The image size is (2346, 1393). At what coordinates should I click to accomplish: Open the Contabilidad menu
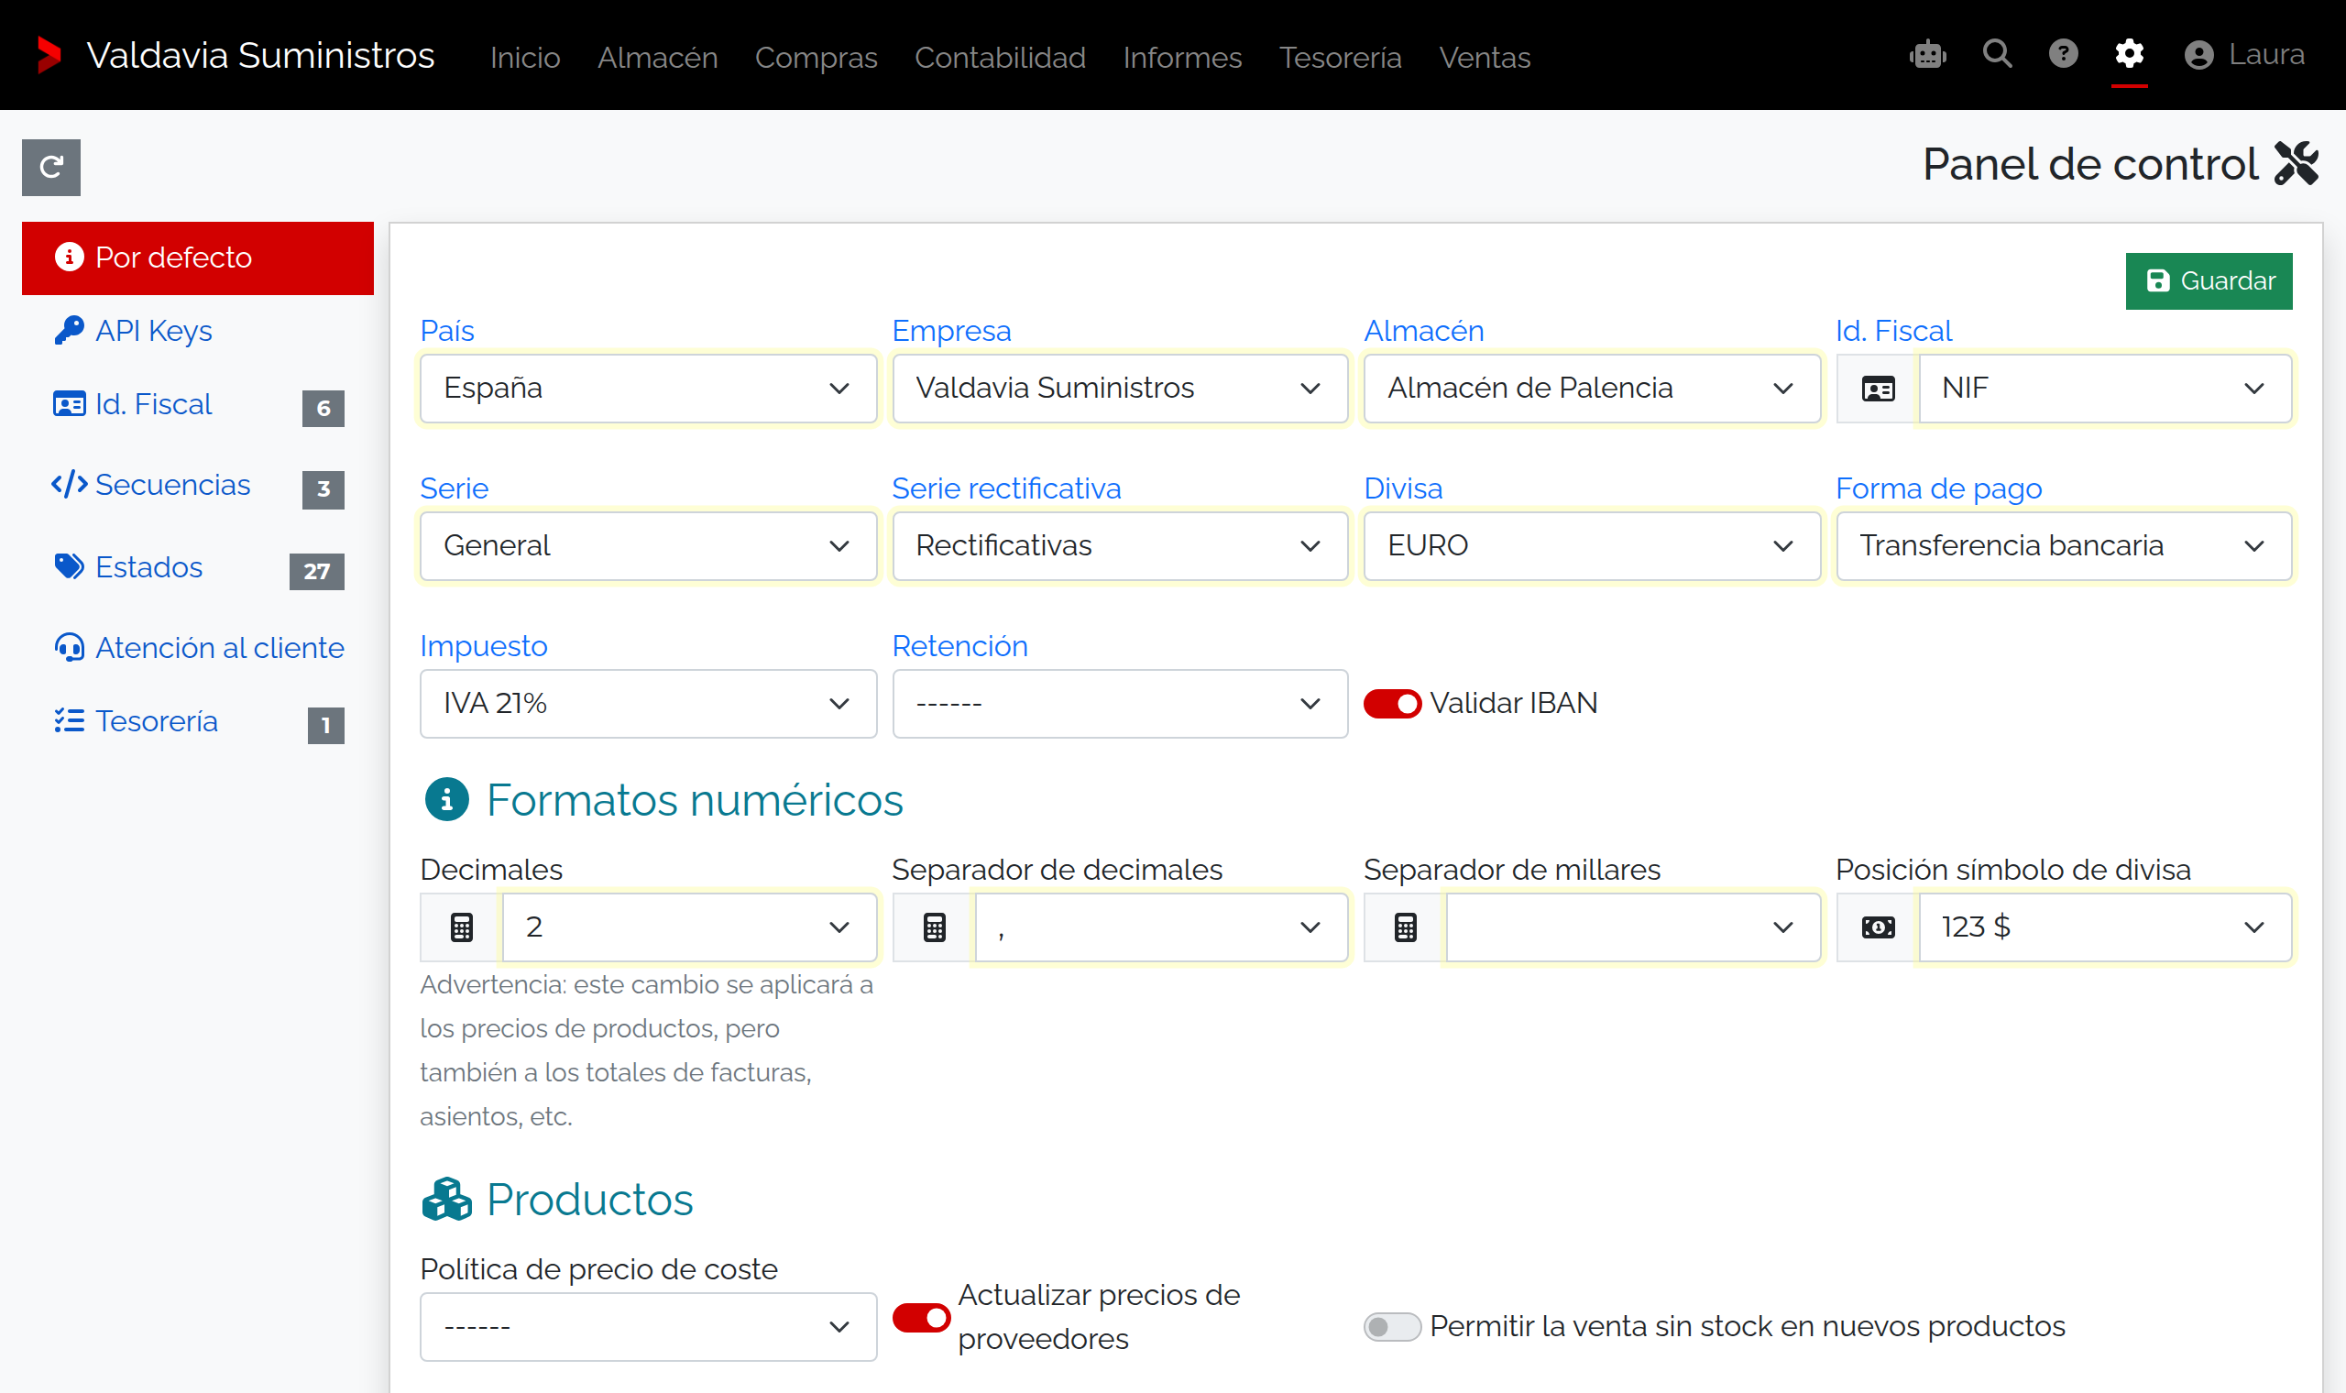(1000, 57)
